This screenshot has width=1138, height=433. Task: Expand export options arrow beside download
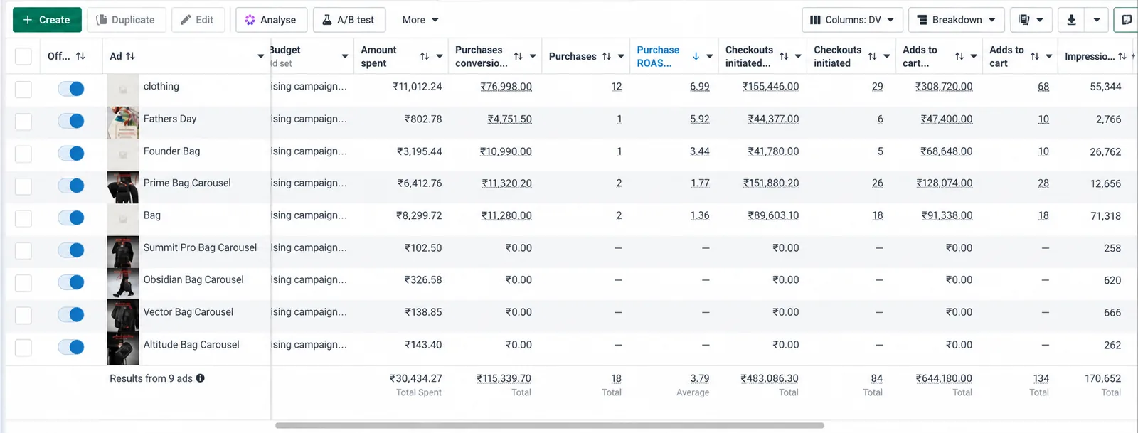click(x=1097, y=20)
